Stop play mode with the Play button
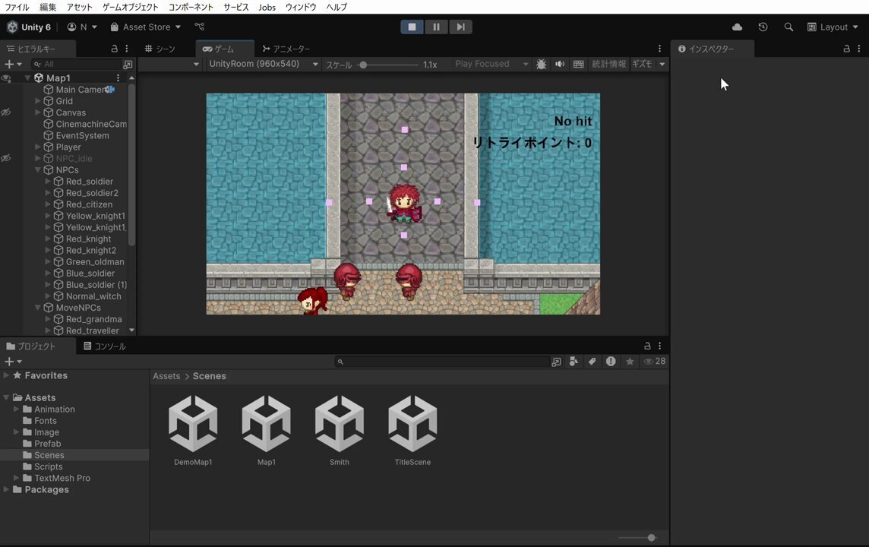The height and width of the screenshot is (547, 869). pyautogui.click(x=412, y=27)
